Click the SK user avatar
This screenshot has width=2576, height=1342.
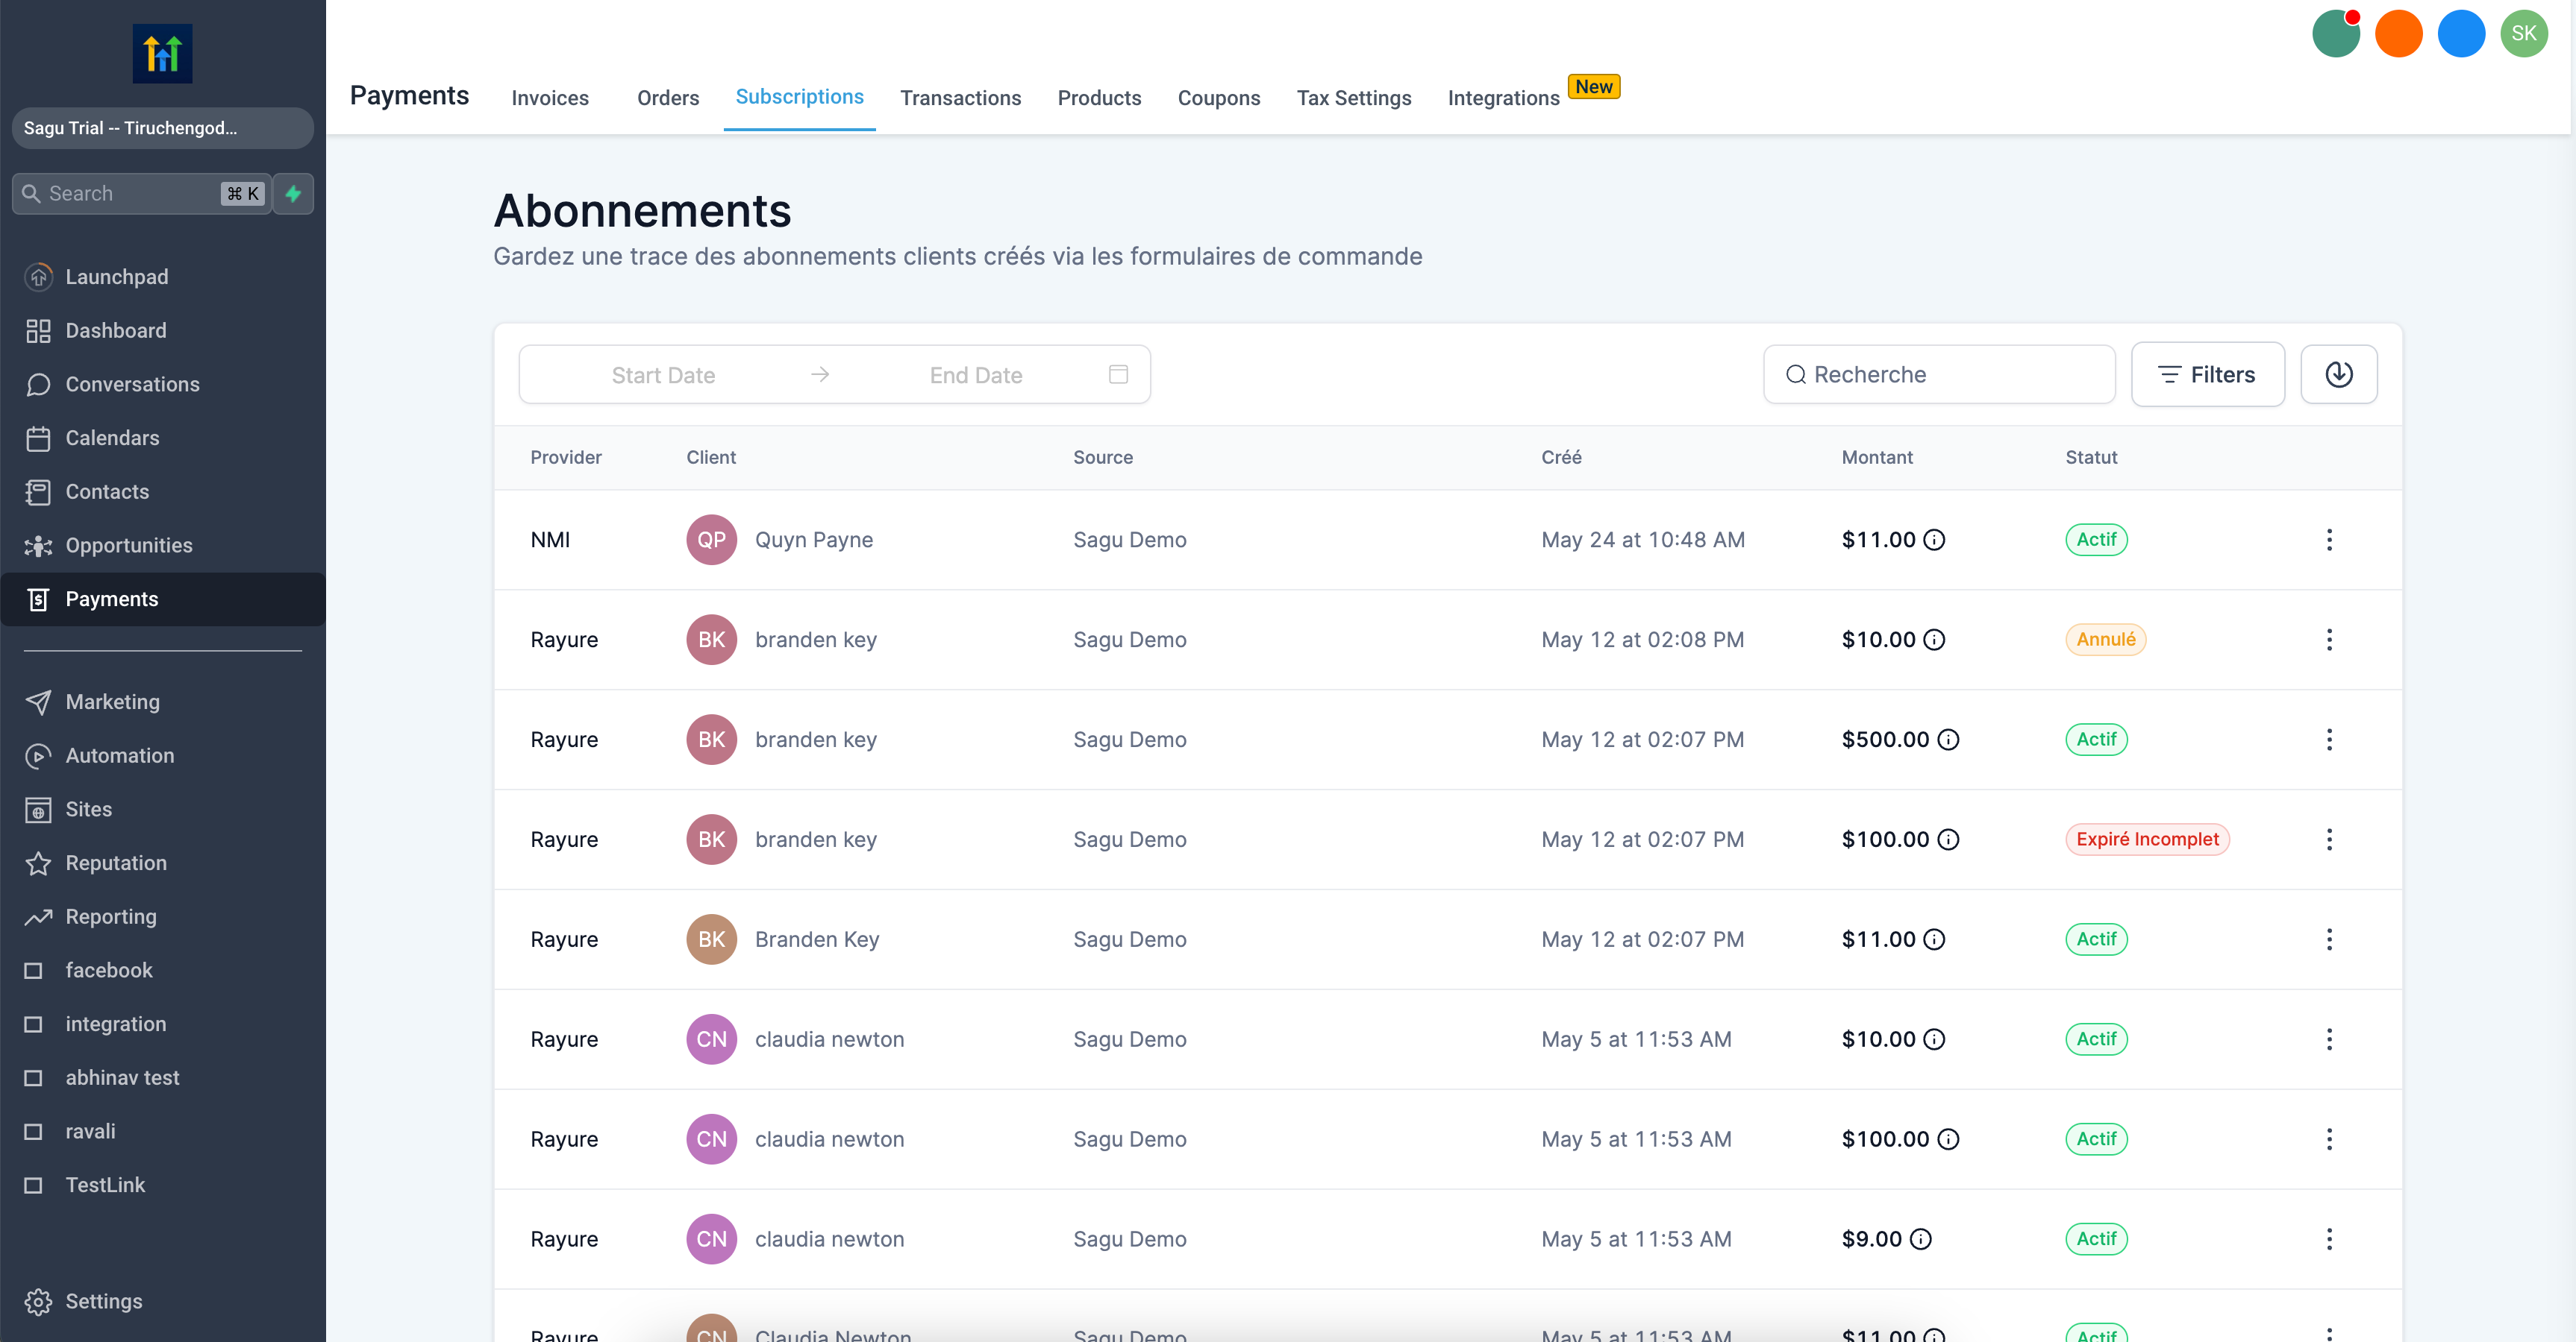coord(2523,34)
